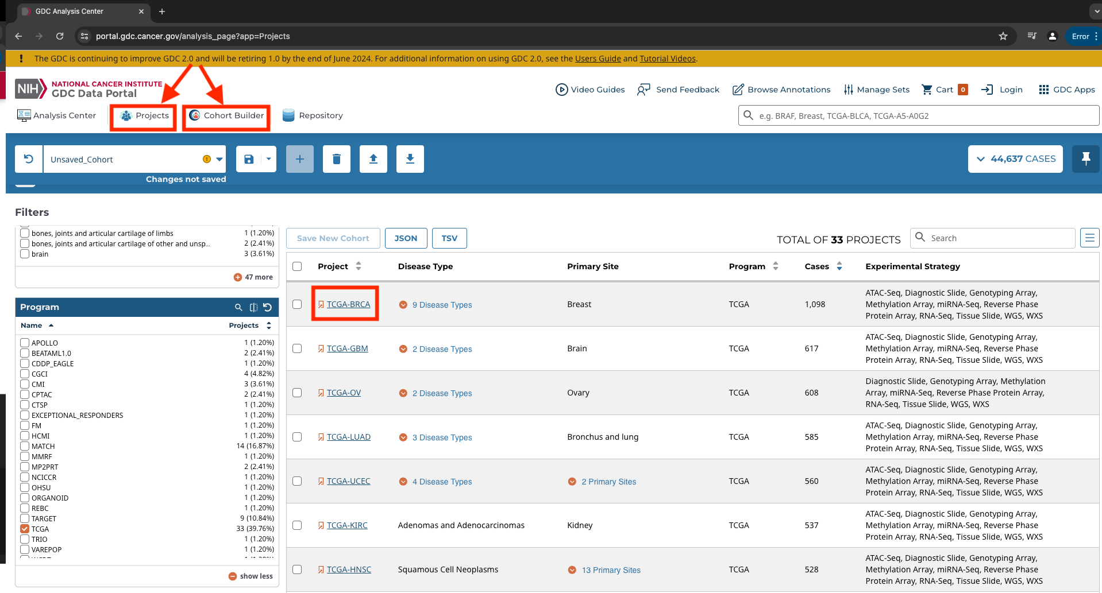1102x593 pixels.
Task: Reset the Program filter selection
Action: click(268, 307)
